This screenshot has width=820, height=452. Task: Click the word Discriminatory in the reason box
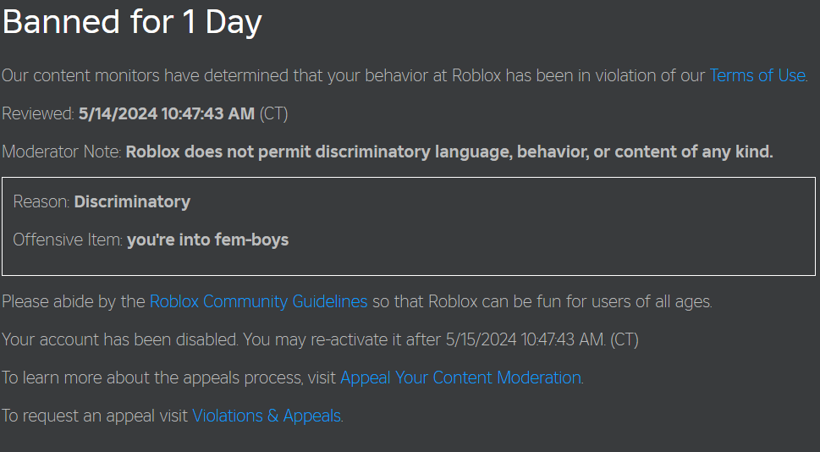pos(132,201)
